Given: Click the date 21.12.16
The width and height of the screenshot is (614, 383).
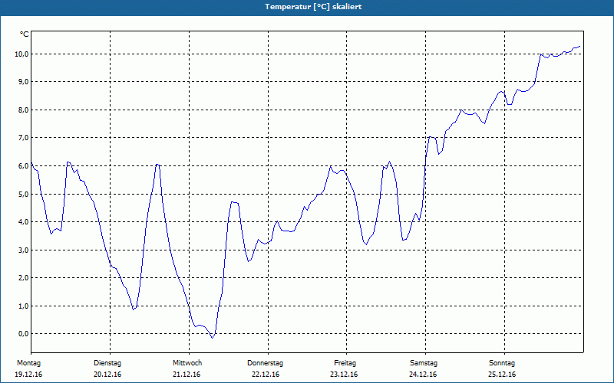Looking at the screenshot, I should tap(187, 375).
